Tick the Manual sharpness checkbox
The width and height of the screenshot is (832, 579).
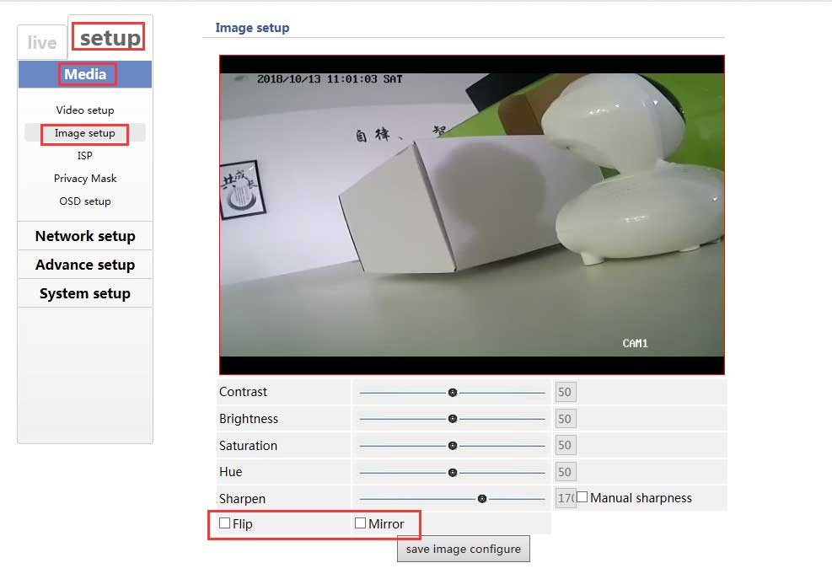pyautogui.click(x=582, y=497)
